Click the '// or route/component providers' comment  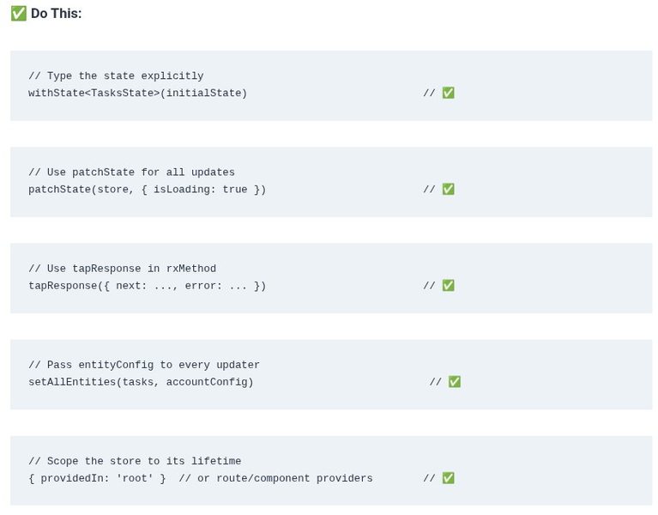point(275,478)
